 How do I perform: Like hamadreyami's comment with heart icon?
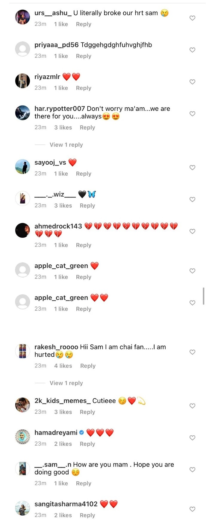[192, 438]
